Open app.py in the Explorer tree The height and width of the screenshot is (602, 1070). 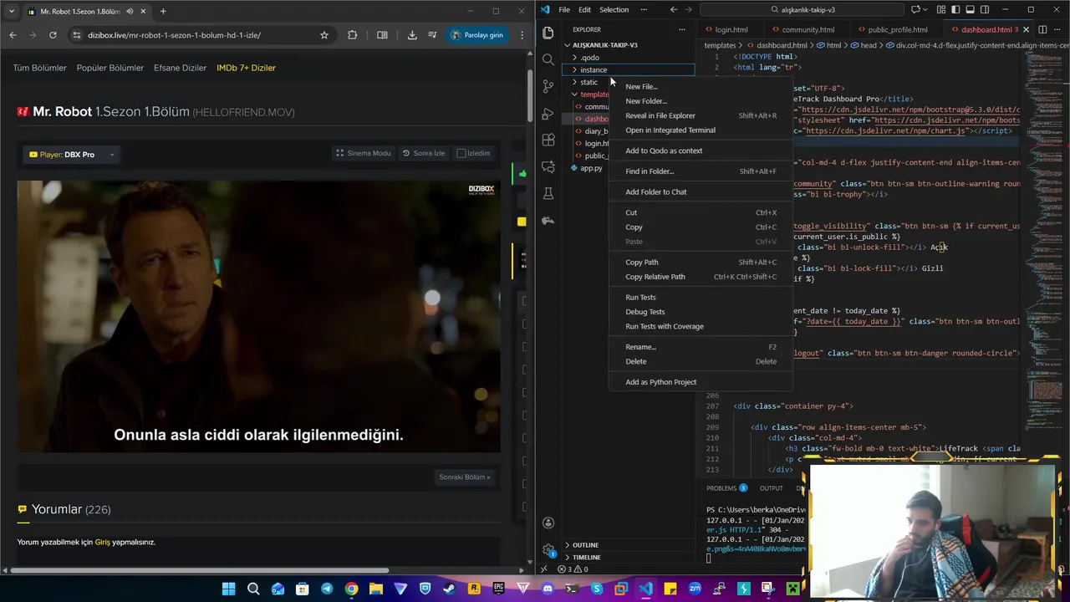coord(591,168)
